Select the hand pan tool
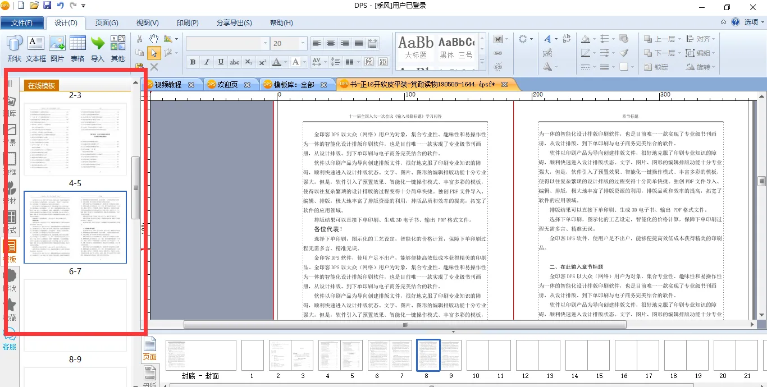 pos(153,39)
